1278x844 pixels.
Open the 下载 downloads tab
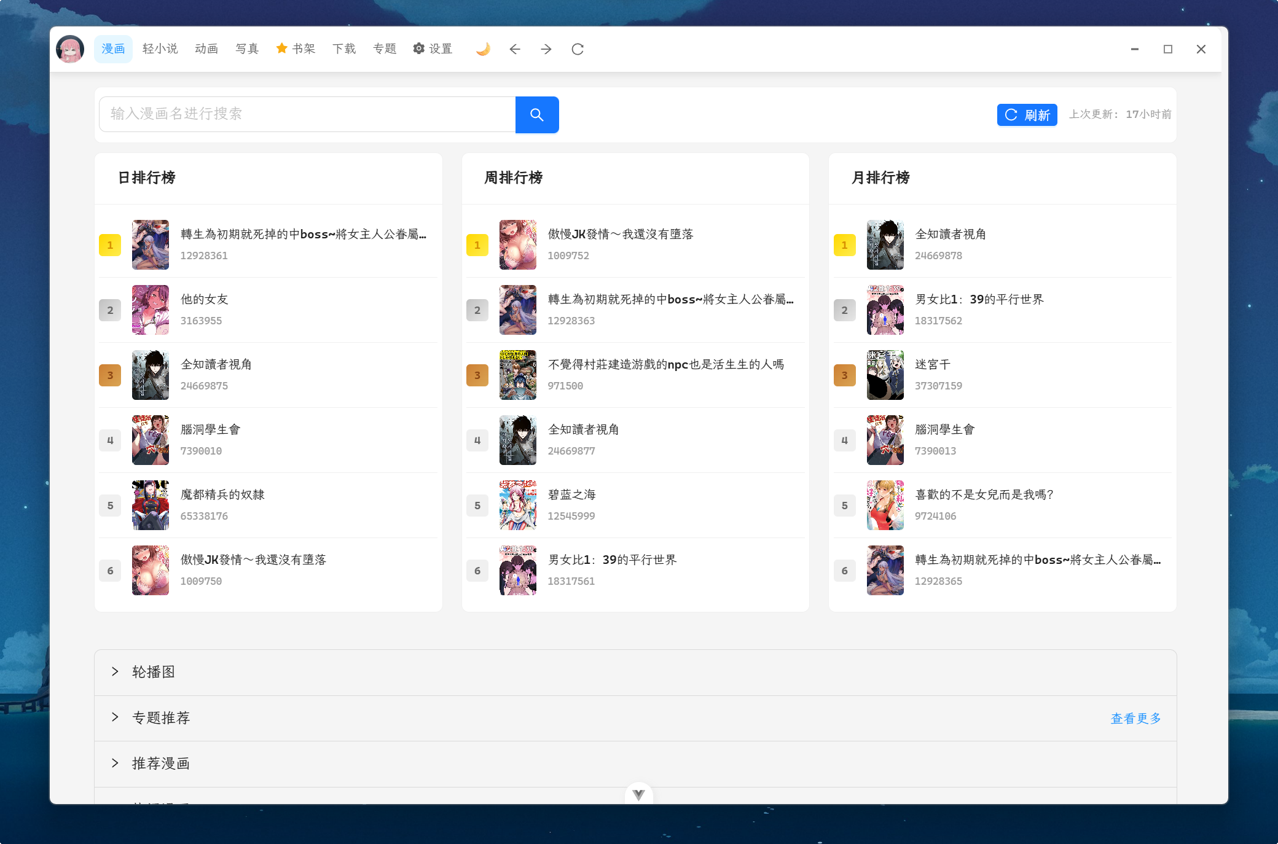coord(344,49)
